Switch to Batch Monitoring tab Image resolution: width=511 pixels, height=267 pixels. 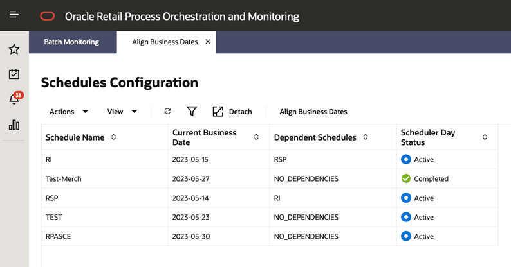[x=71, y=42]
